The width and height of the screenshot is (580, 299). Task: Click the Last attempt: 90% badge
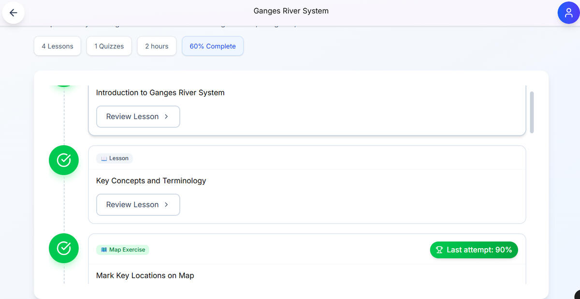(x=474, y=250)
